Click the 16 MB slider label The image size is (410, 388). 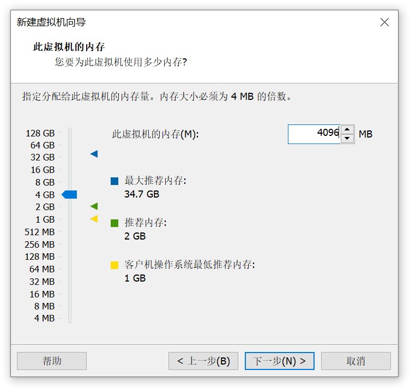coord(42,294)
